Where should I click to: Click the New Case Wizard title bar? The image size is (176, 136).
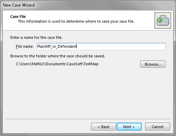tap(88, 5)
